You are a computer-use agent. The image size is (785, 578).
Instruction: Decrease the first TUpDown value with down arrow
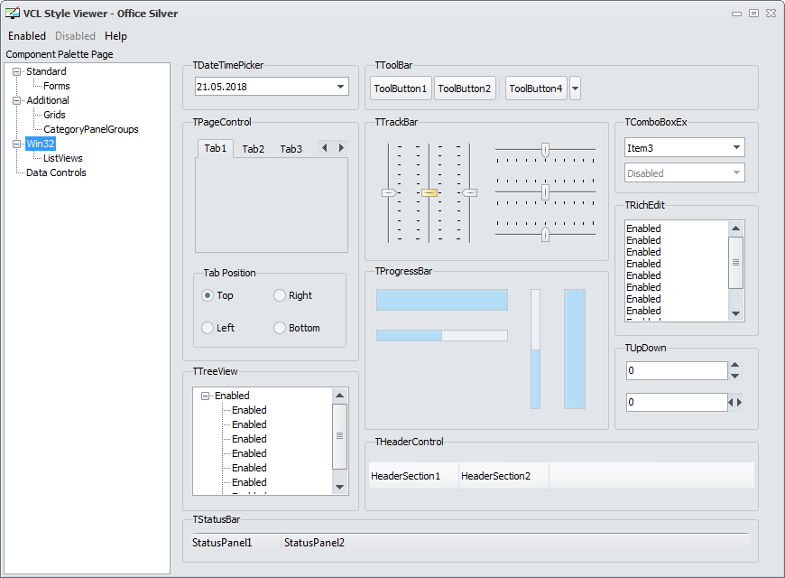pyautogui.click(x=734, y=376)
